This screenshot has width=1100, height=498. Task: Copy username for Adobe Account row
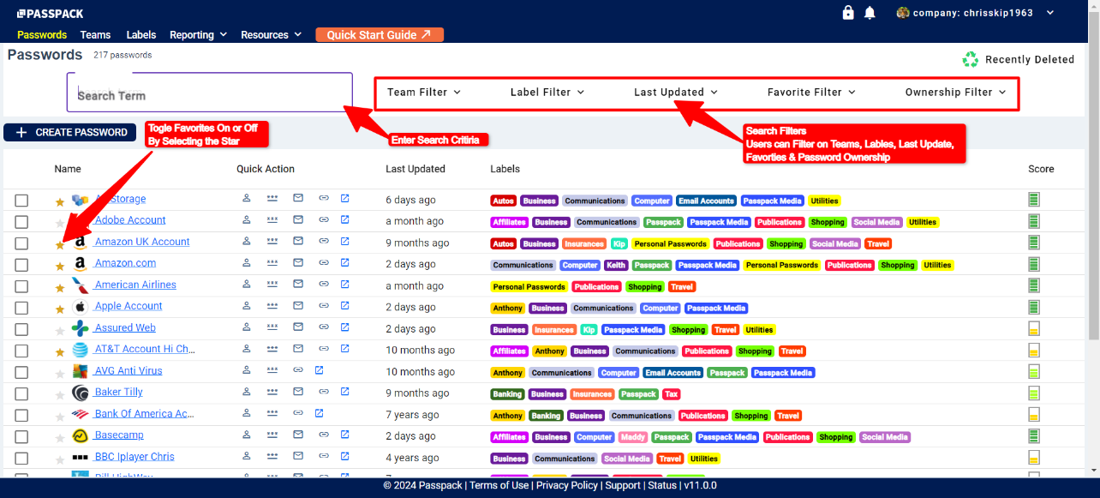pos(247,219)
